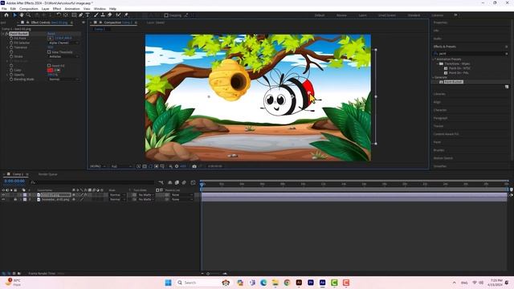Open the Composition menu
Image resolution: width=514 pixels, height=289 pixels.
click(29, 9)
